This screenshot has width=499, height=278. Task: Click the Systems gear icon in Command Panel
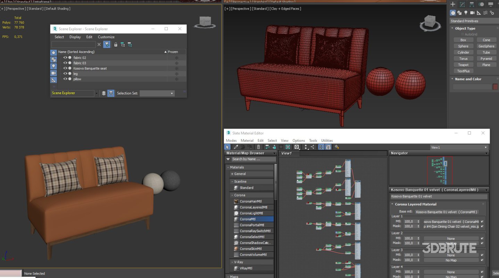tap(492, 13)
